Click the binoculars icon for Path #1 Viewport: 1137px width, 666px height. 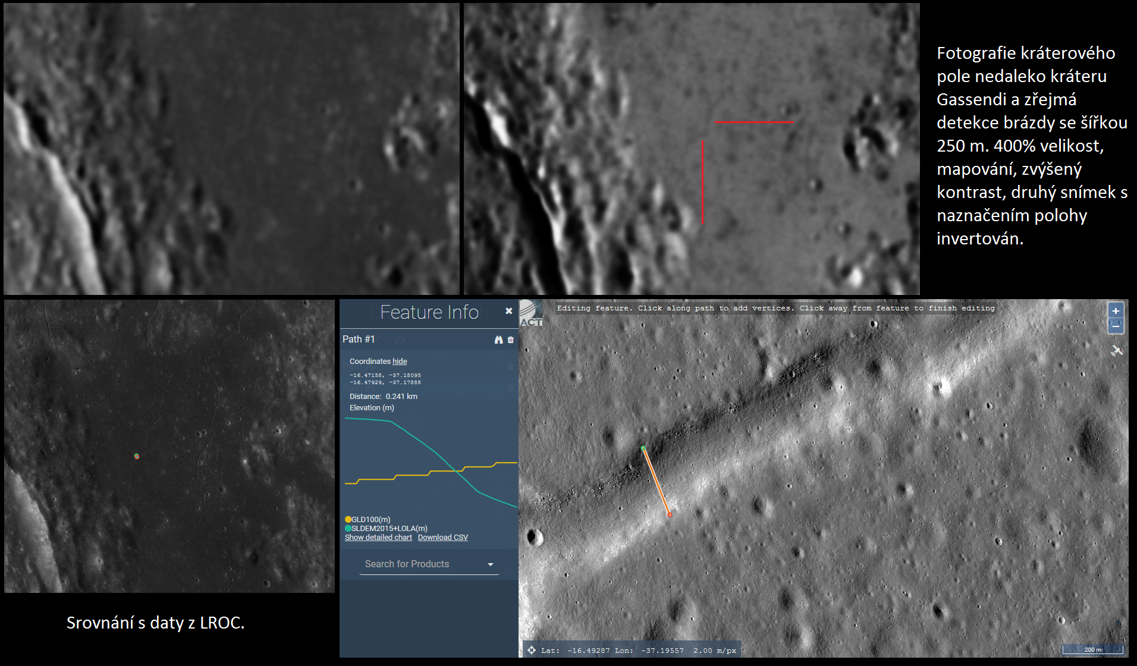[x=498, y=340]
